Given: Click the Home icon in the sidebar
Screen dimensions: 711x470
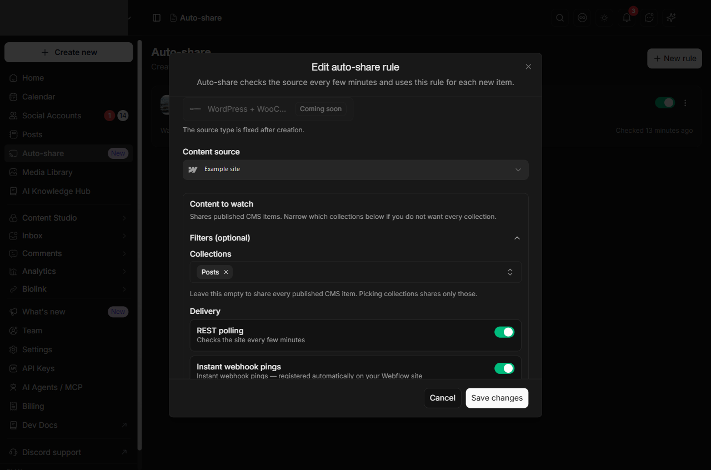Looking at the screenshot, I should (x=13, y=78).
